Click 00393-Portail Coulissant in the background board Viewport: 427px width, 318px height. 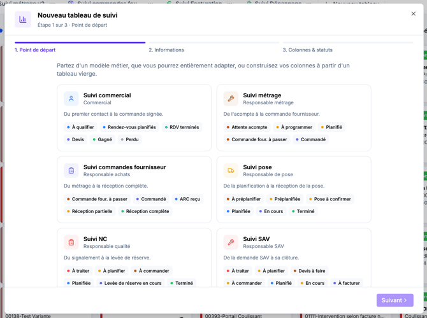[x=233, y=316]
